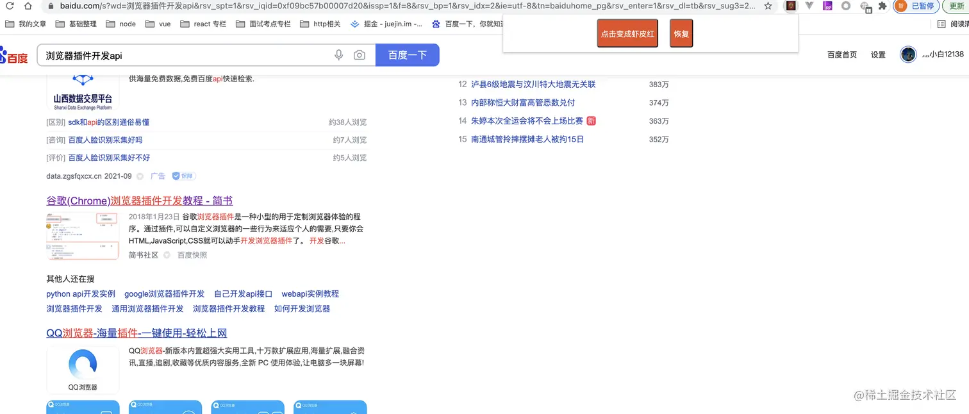Viewport: 969px width, 414px height.
Task: Open the react 专栏 bookmark folder
Action: point(203,24)
